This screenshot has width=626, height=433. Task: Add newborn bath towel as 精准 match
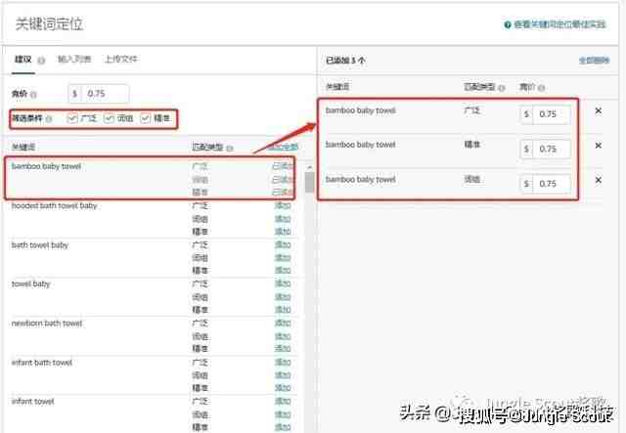pos(283,349)
